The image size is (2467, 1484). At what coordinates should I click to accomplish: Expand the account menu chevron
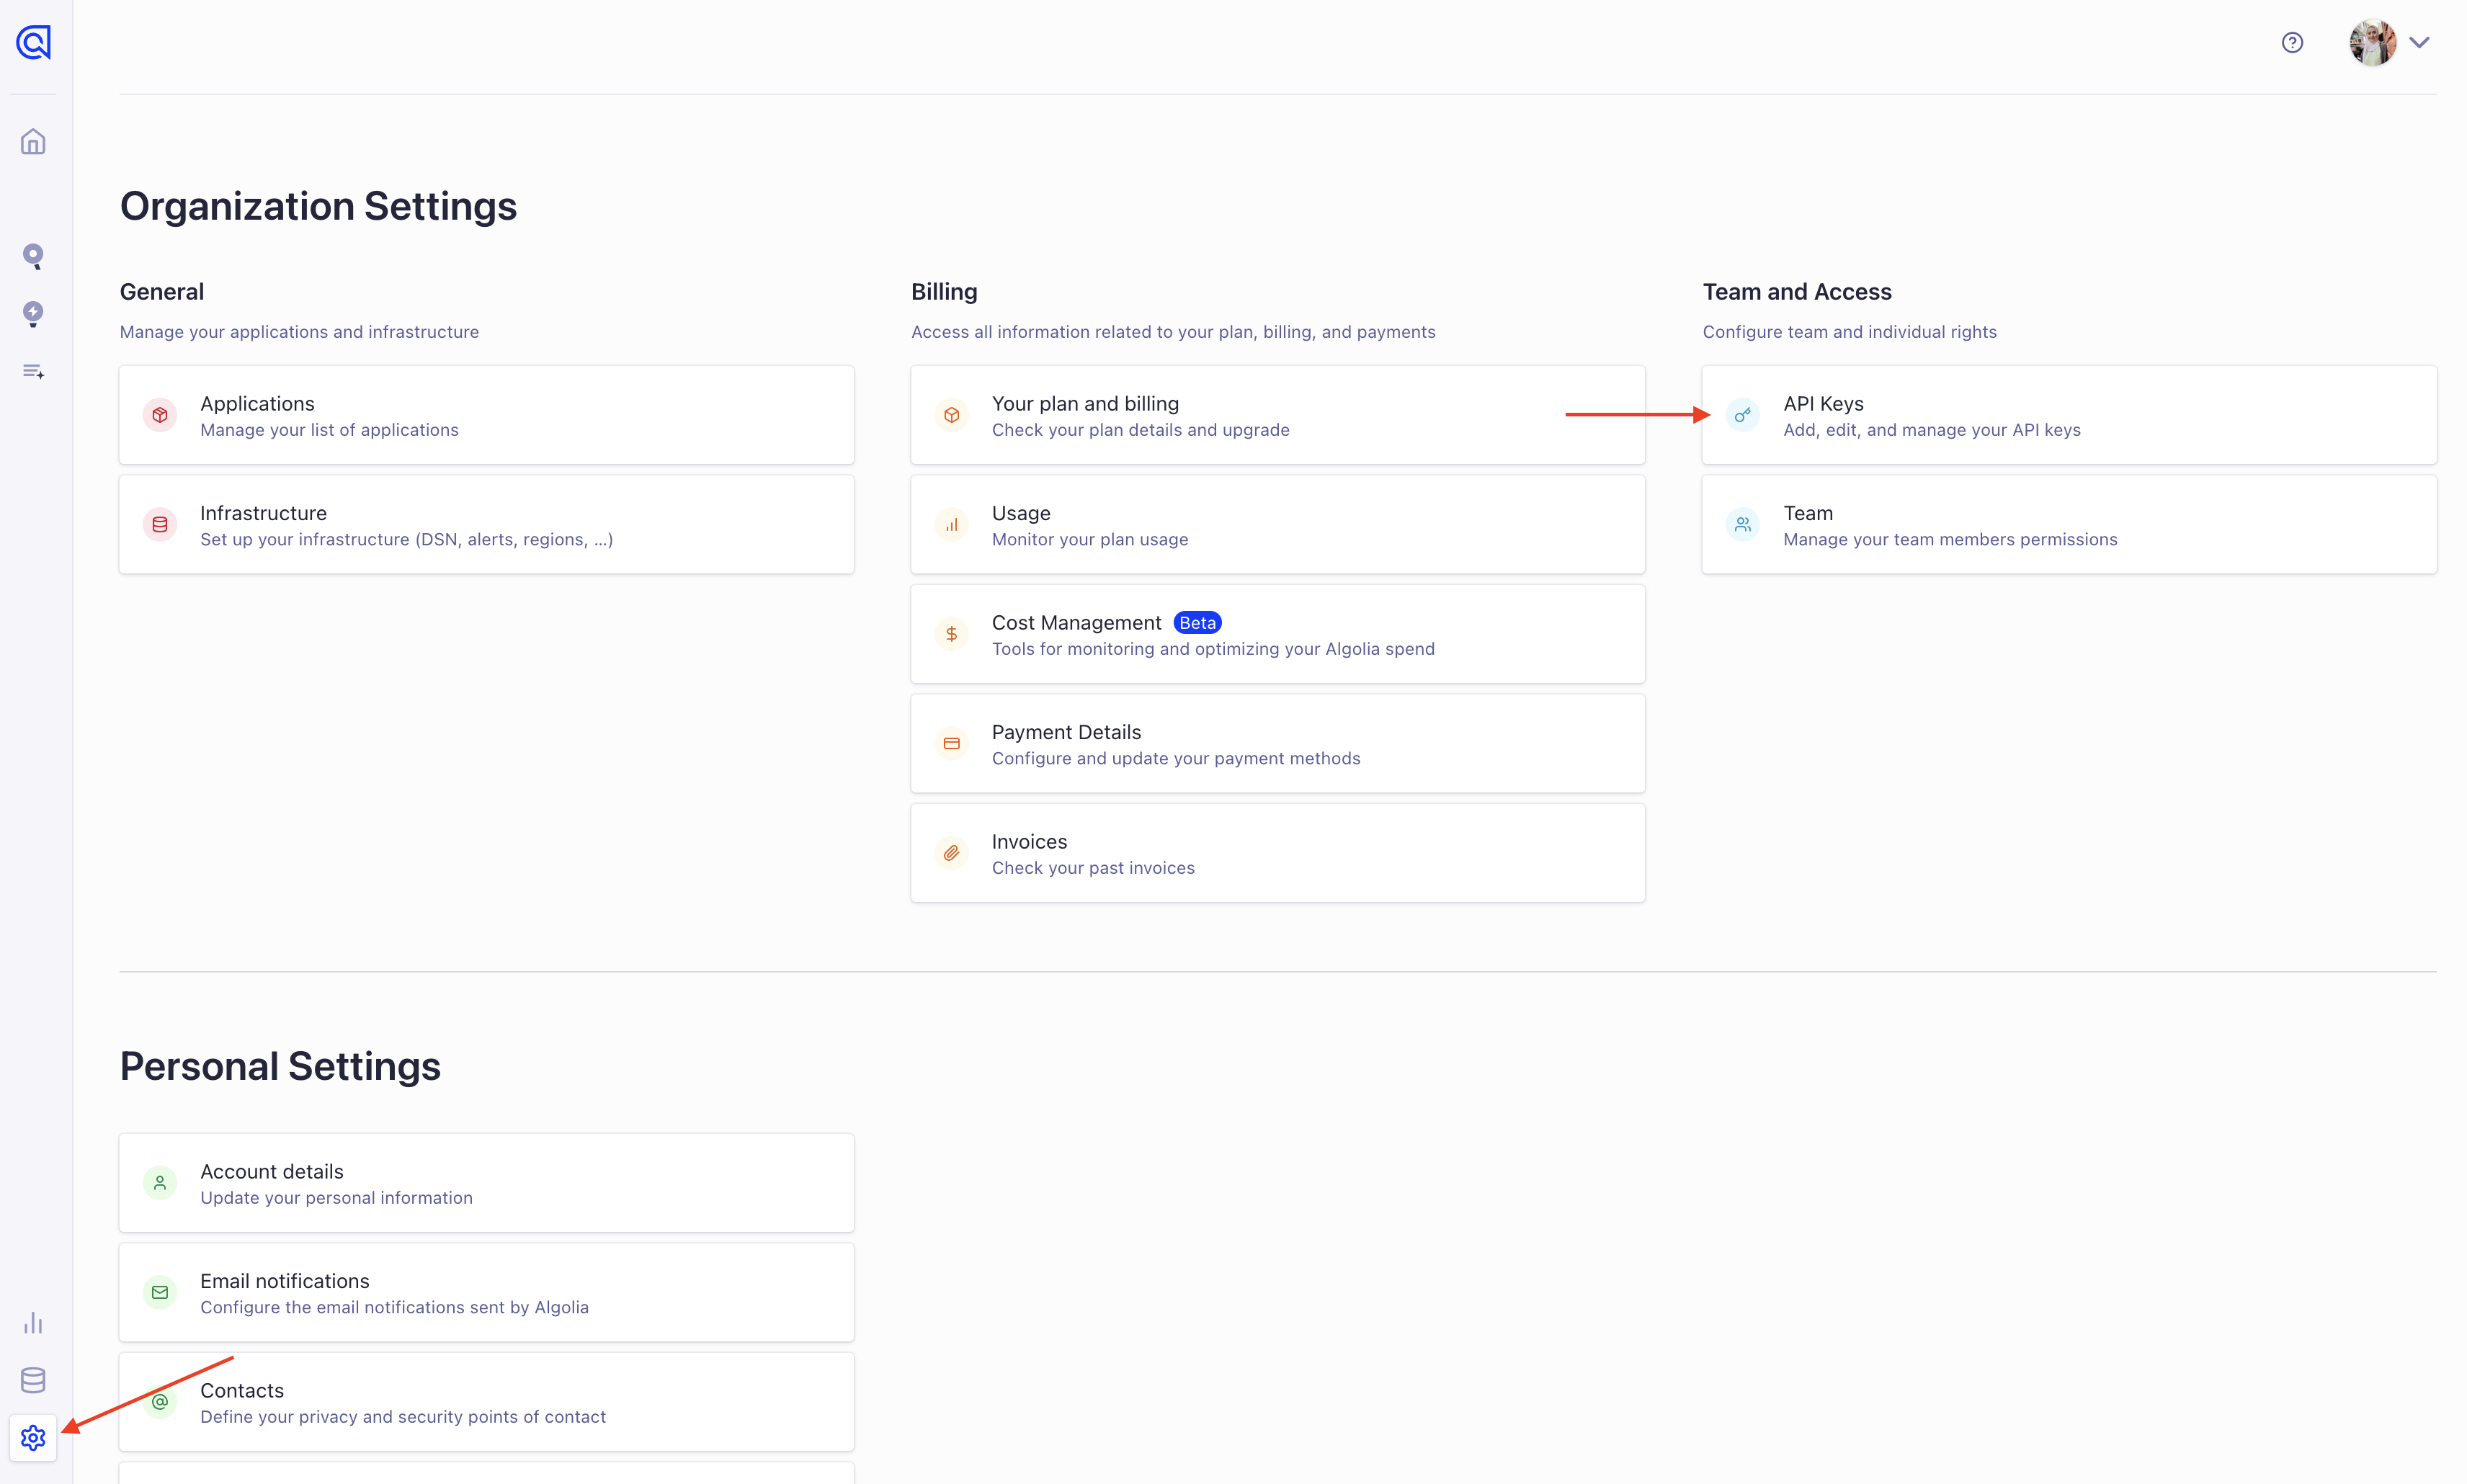(x=2421, y=42)
